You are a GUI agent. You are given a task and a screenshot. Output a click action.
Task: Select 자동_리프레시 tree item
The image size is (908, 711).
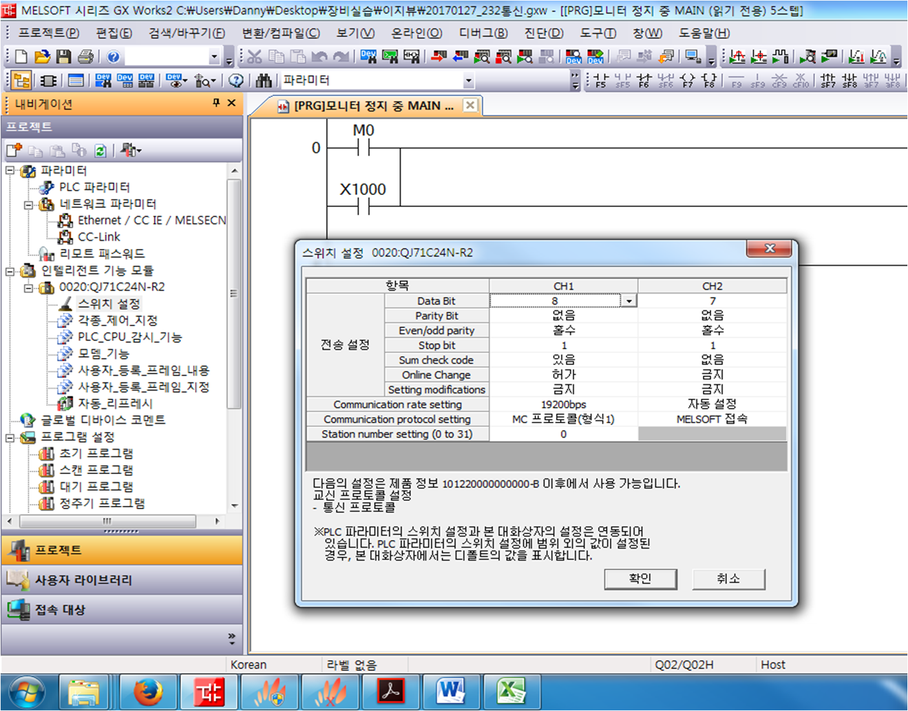tap(115, 404)
